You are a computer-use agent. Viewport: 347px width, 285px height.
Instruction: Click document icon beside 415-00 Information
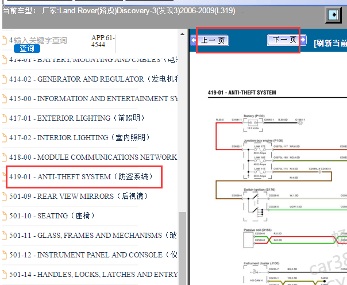click(x=5, y=98)
